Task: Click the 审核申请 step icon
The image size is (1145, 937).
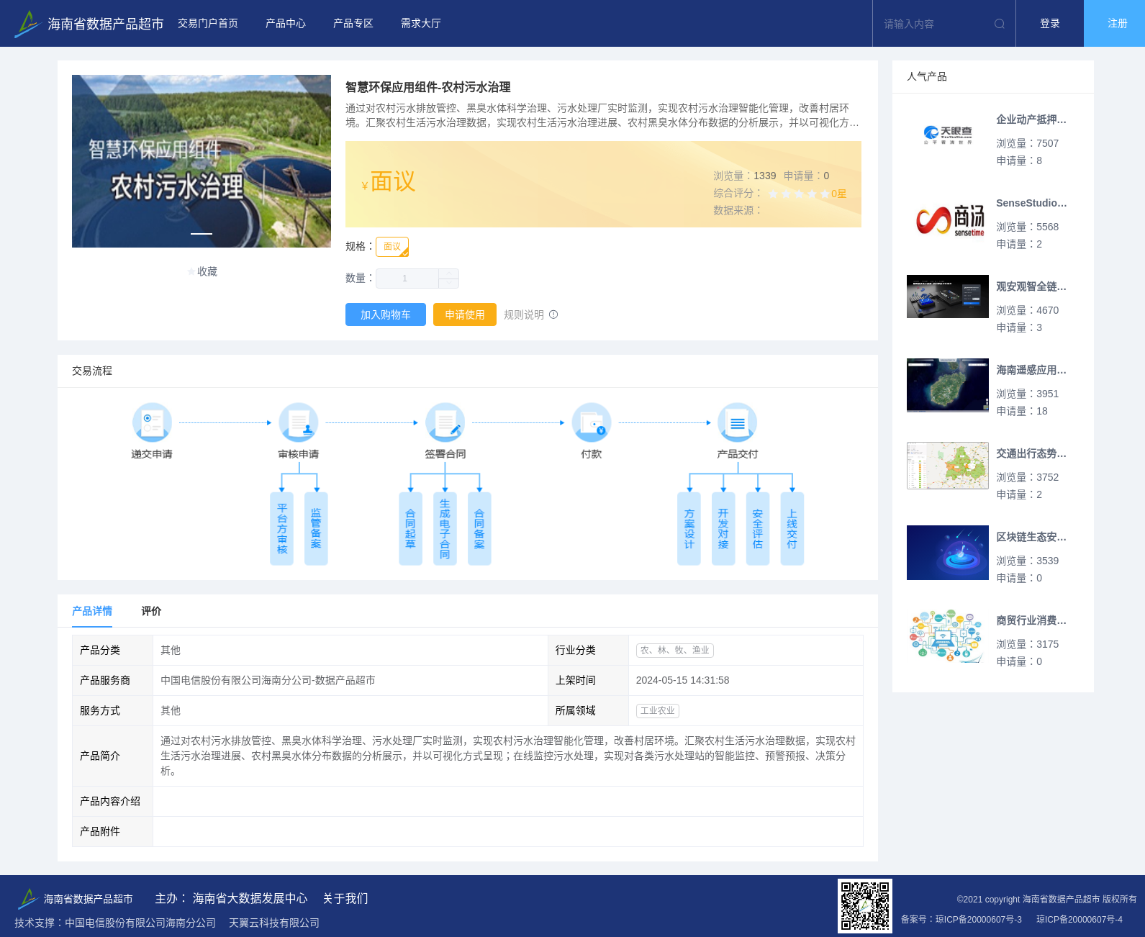Action: [x=299, y=422]
